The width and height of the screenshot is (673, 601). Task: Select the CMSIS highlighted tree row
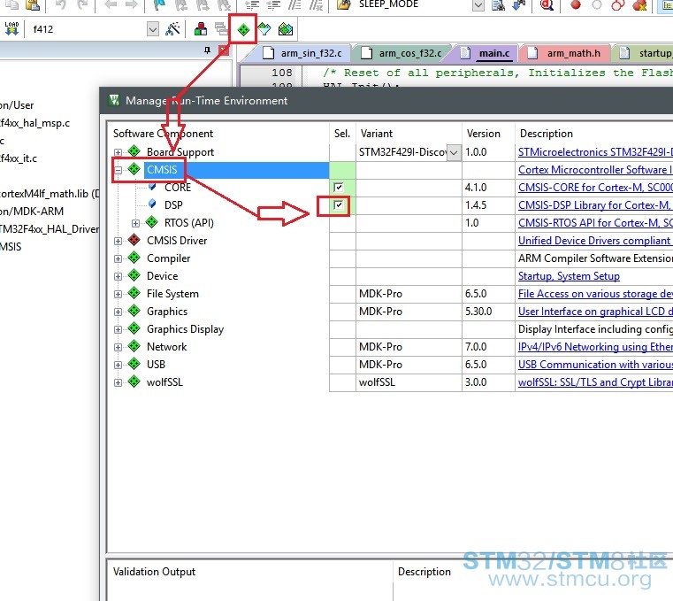235,170
